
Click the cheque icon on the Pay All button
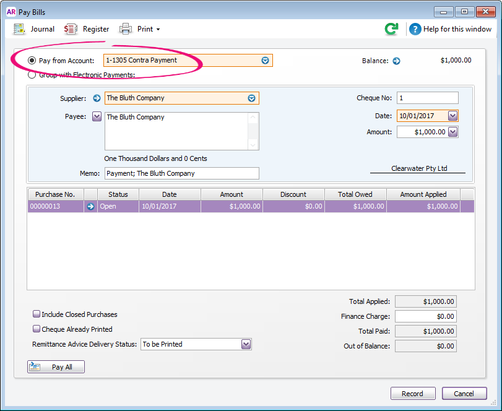pos(35,366)
